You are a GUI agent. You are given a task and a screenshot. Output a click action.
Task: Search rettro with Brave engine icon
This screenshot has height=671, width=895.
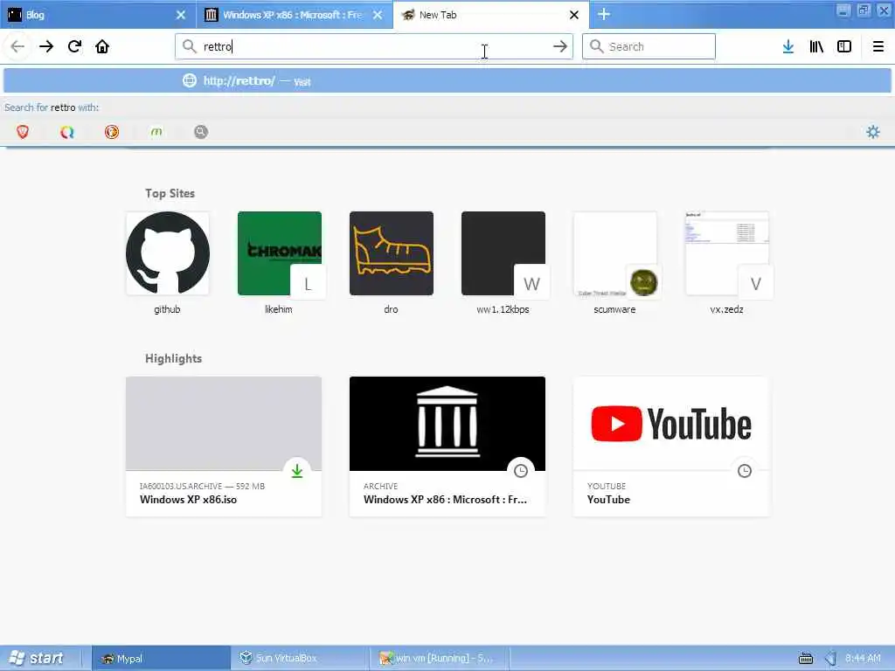pyautogui.click(x=23, y=132)
